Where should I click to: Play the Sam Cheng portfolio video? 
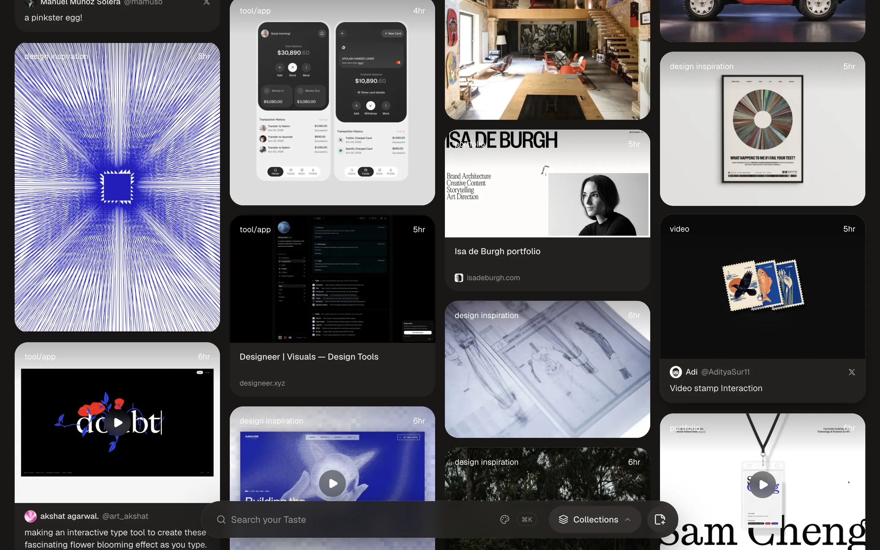point(763,485)
